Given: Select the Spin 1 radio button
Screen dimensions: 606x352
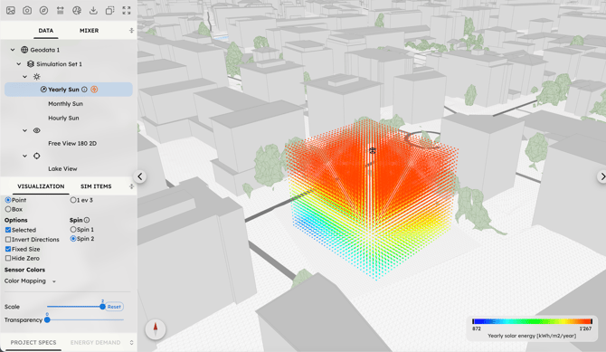Looking at the screenshot, I should [x=73, y=229].
